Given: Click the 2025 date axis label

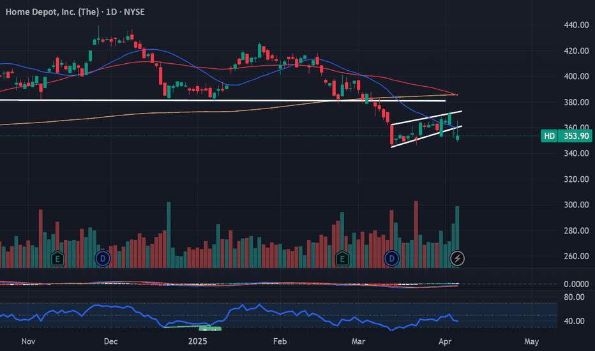Looking at the screenshot, I should pos(198,341).
